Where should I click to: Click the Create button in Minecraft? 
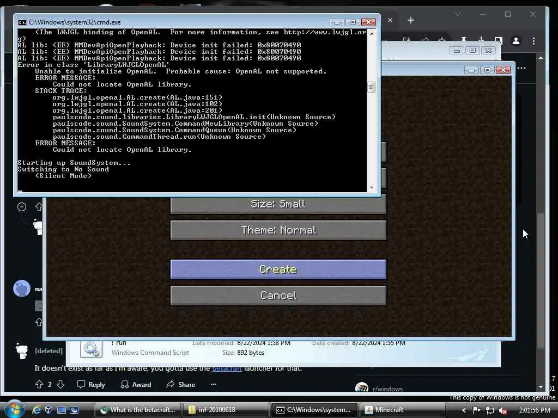(278, 269)
